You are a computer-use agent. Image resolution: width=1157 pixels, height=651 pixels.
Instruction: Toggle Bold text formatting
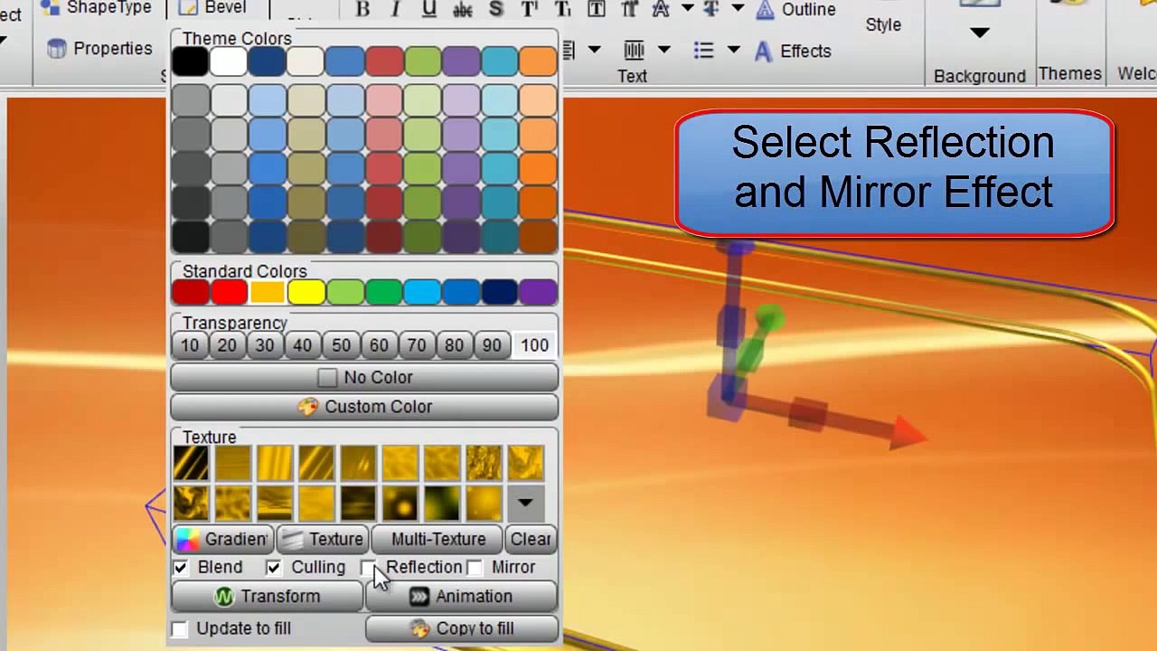pos(362,9)
